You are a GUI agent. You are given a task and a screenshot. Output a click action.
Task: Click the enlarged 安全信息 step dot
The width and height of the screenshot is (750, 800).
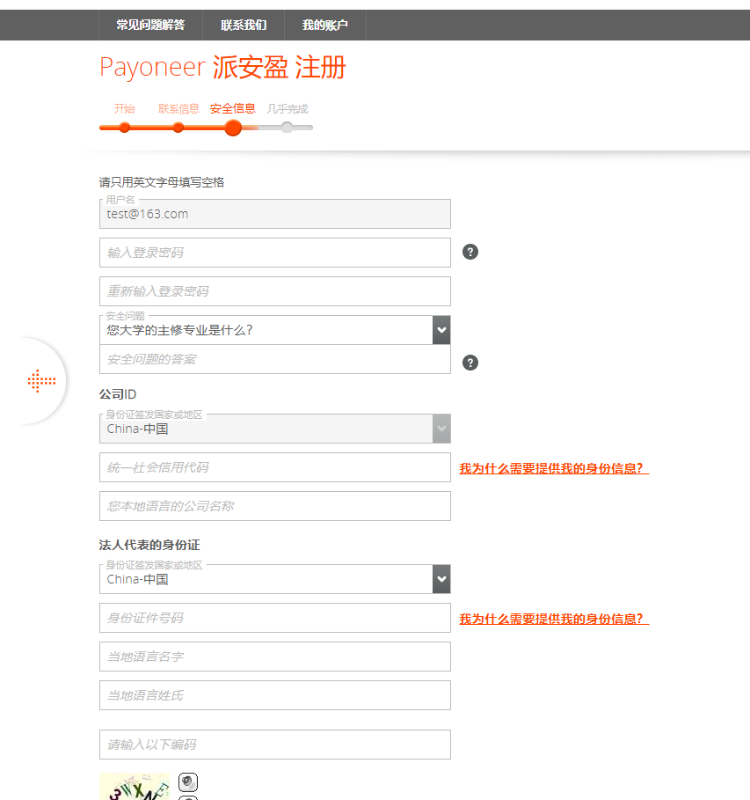tap(232, 128)
